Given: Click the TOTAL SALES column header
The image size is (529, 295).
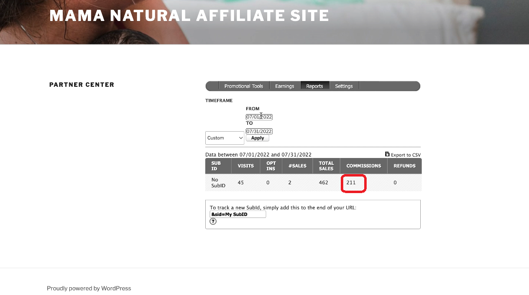Looking at the screenshot, I should [326, 166].
